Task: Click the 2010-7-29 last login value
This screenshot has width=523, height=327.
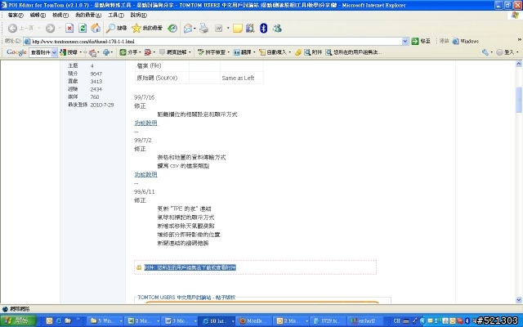Action: click(102, 105)
